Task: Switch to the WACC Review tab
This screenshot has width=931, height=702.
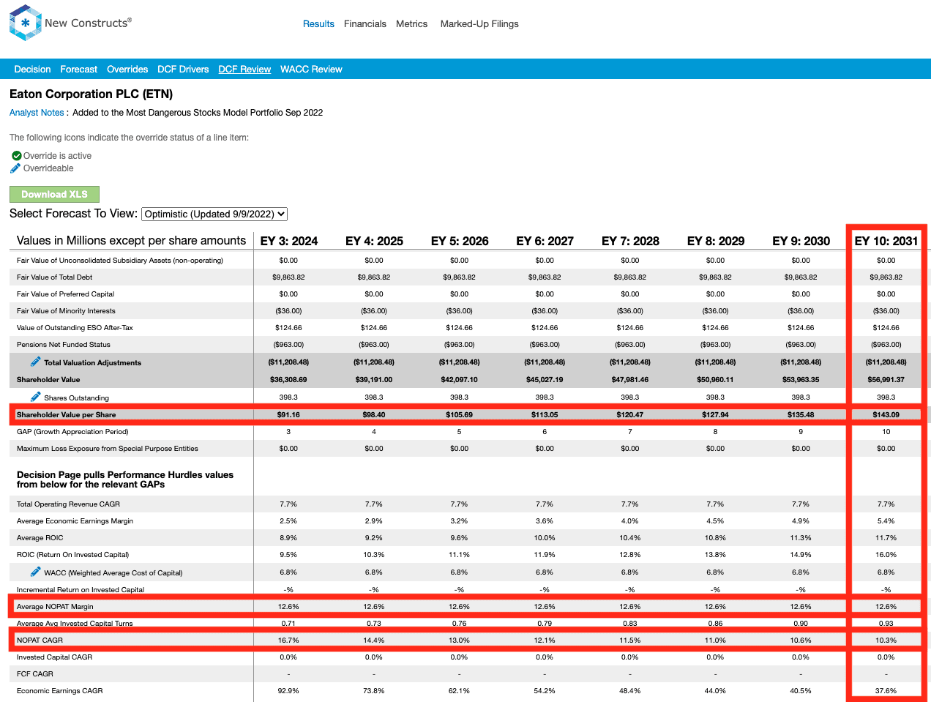Action: pos(311,70)
